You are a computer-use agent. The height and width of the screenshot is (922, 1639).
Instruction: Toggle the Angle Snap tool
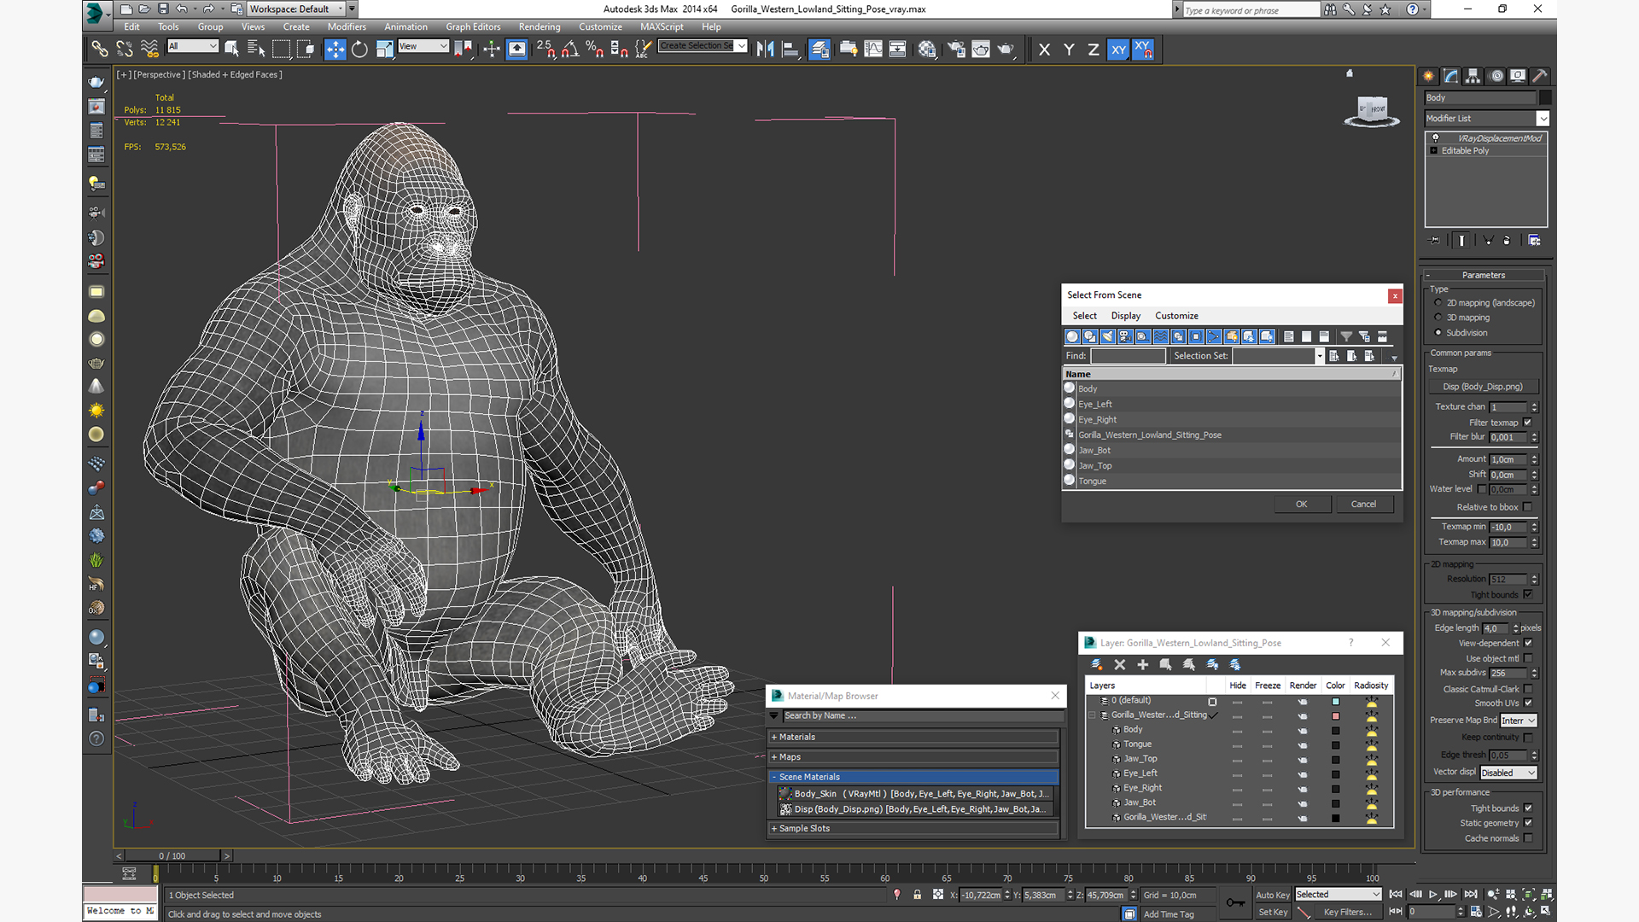click(x=570, y=50)
